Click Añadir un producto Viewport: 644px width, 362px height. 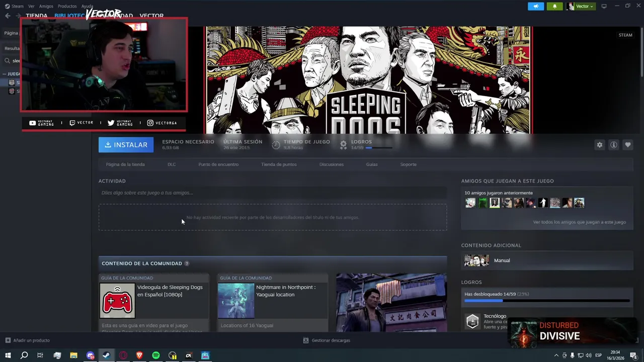(27, 340)
